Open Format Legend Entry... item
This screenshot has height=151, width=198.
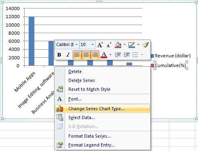click(102, 145)
